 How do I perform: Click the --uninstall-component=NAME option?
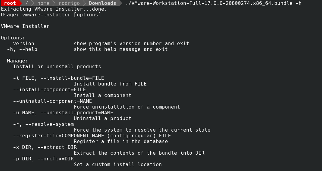(x=52, y=101)
